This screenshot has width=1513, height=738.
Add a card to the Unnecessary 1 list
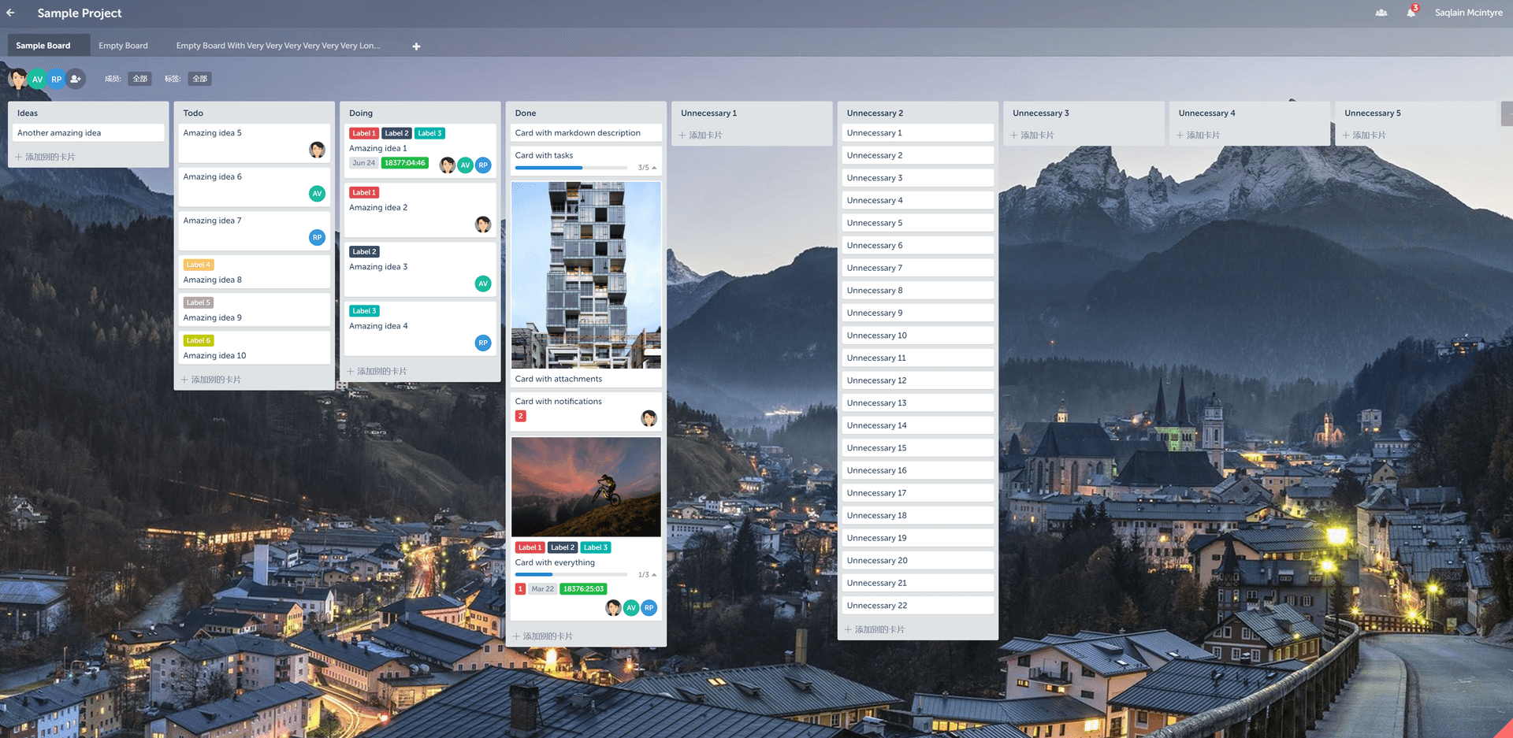tap(701, 135)
